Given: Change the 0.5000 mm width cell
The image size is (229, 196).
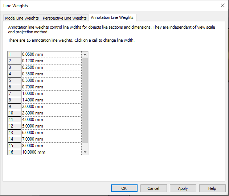Looking at the screenshot, I should (51, 80).
